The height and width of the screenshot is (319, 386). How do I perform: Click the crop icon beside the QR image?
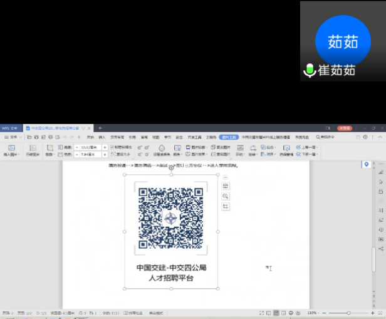[x=226, y=206]
